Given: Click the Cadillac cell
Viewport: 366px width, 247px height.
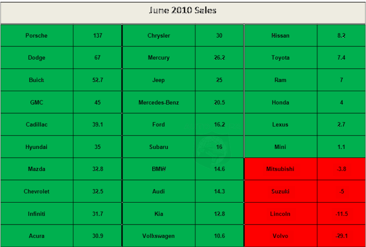Looking at the screenshot, I should (37, 125).
